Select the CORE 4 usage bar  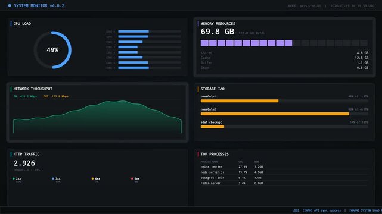(150, 52)
